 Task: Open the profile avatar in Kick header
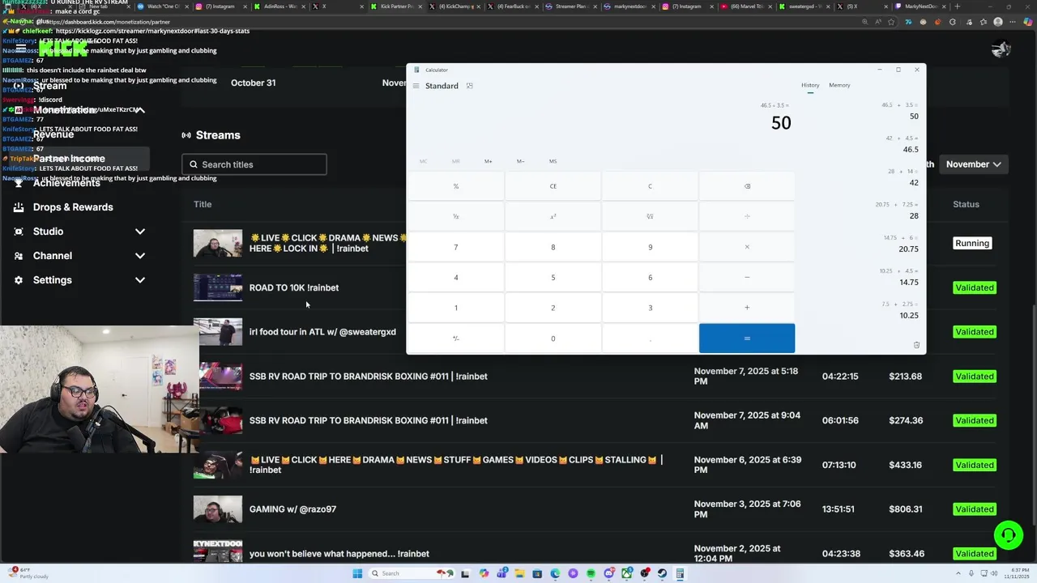click(1001, 49)
